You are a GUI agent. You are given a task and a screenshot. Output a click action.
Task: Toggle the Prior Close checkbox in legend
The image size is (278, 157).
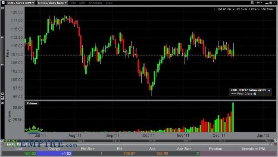point(255,94)
